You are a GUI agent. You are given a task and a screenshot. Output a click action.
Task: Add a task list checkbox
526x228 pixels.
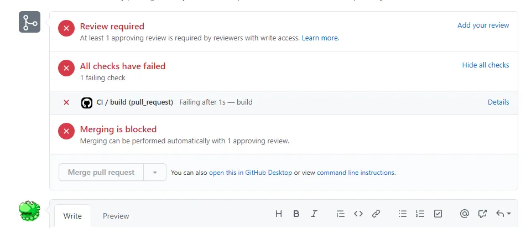[x=438, y=214]
